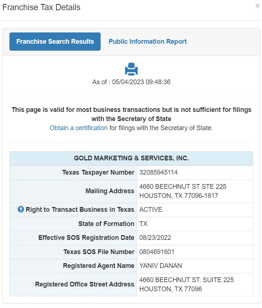
Task: Click taxpayer number 32085945114
Action: [158, 172]
